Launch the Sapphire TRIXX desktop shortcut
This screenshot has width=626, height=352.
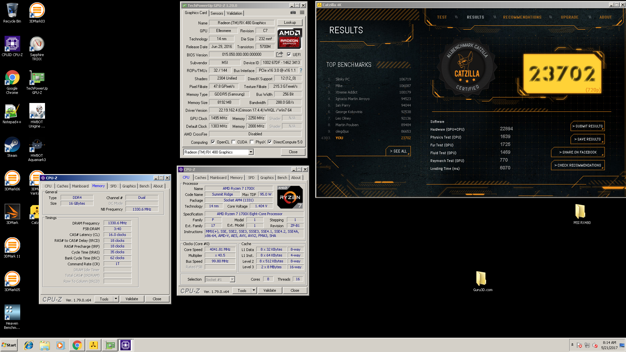coord(37,48)
